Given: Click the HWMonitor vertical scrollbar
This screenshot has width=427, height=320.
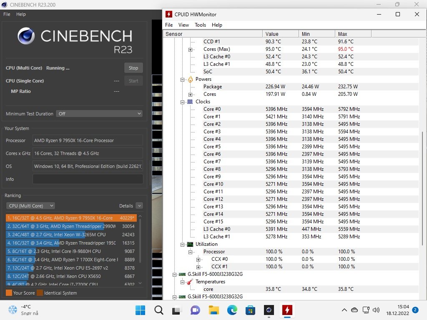Looking at the screenshot, I should point(422,189).
